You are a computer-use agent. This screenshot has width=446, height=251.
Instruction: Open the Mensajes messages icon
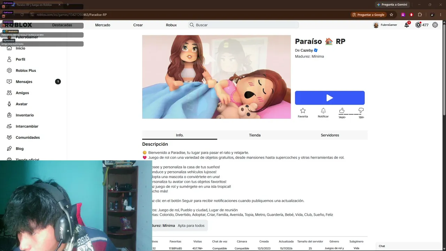pyautogui.click(x=9, y=82)
